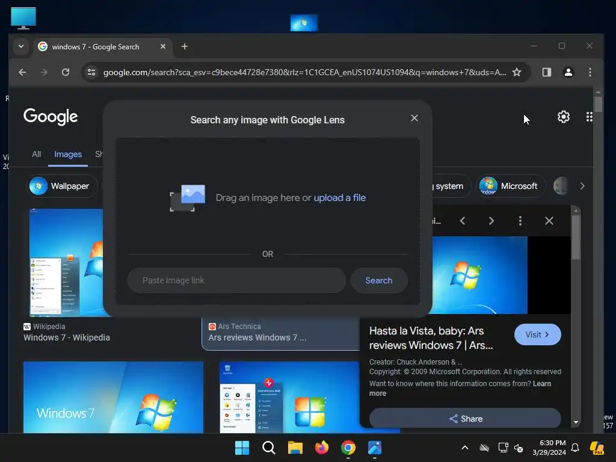Switch to the All results tab

[36, 154]
